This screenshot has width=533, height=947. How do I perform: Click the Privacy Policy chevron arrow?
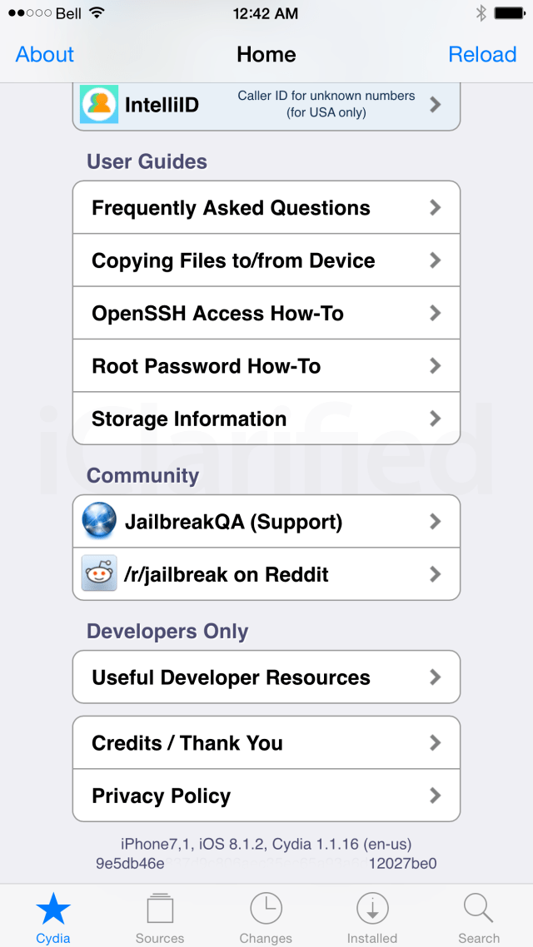click(x=435, y=796)
